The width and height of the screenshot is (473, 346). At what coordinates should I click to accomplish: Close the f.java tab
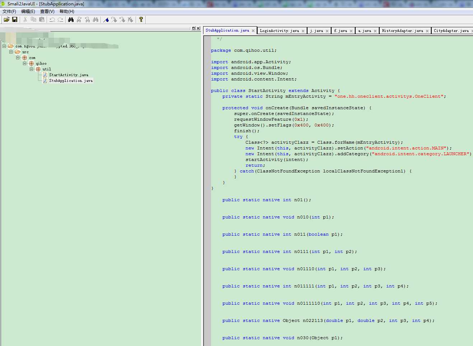(x=351, y=31)
